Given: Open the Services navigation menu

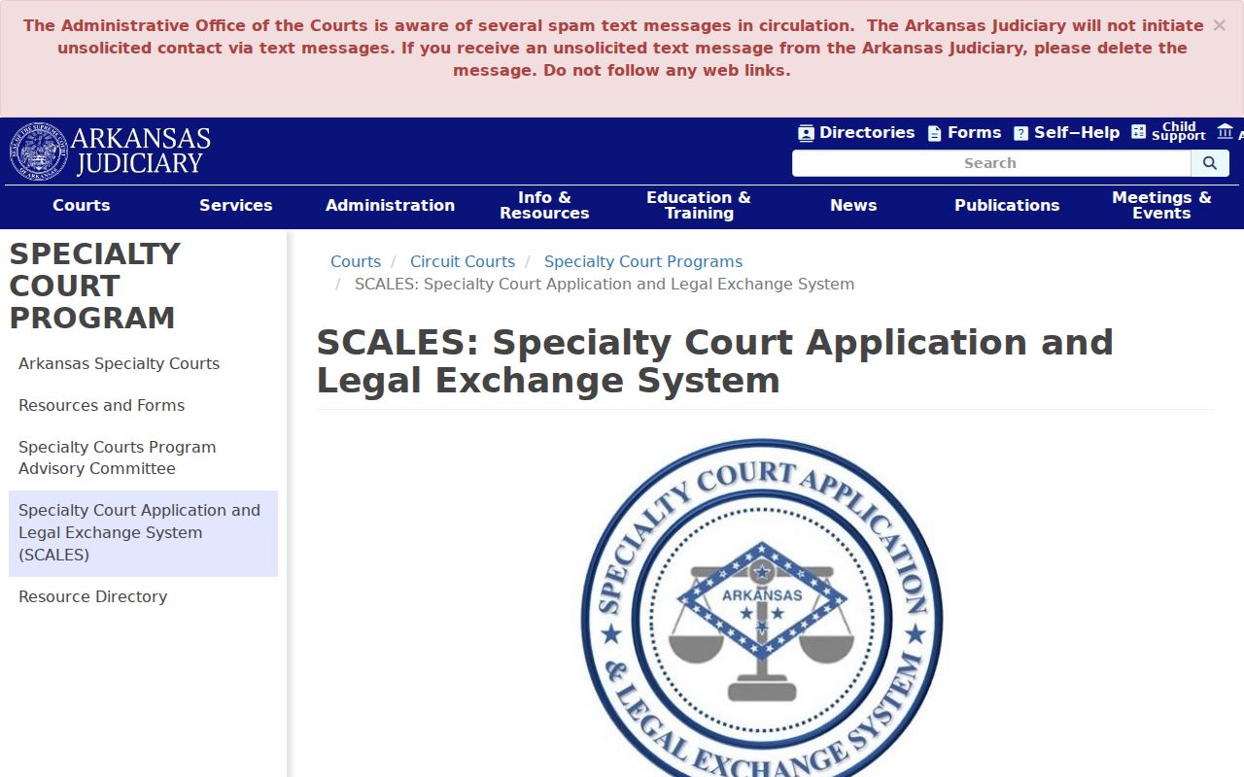Looking at the screenshot, I should pos(236,206).
